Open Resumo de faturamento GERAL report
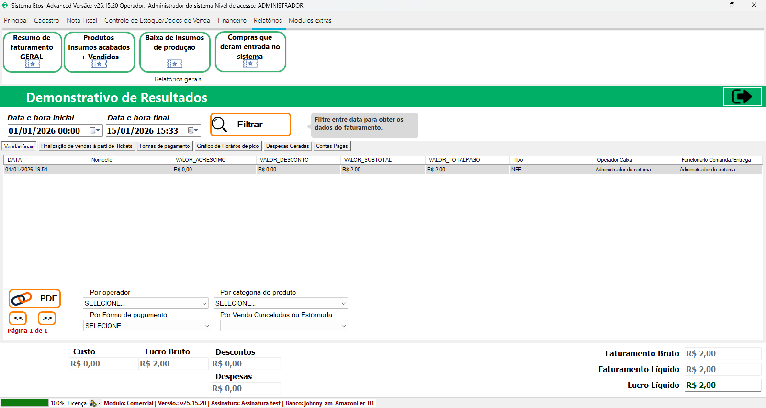 coord(32,52)
